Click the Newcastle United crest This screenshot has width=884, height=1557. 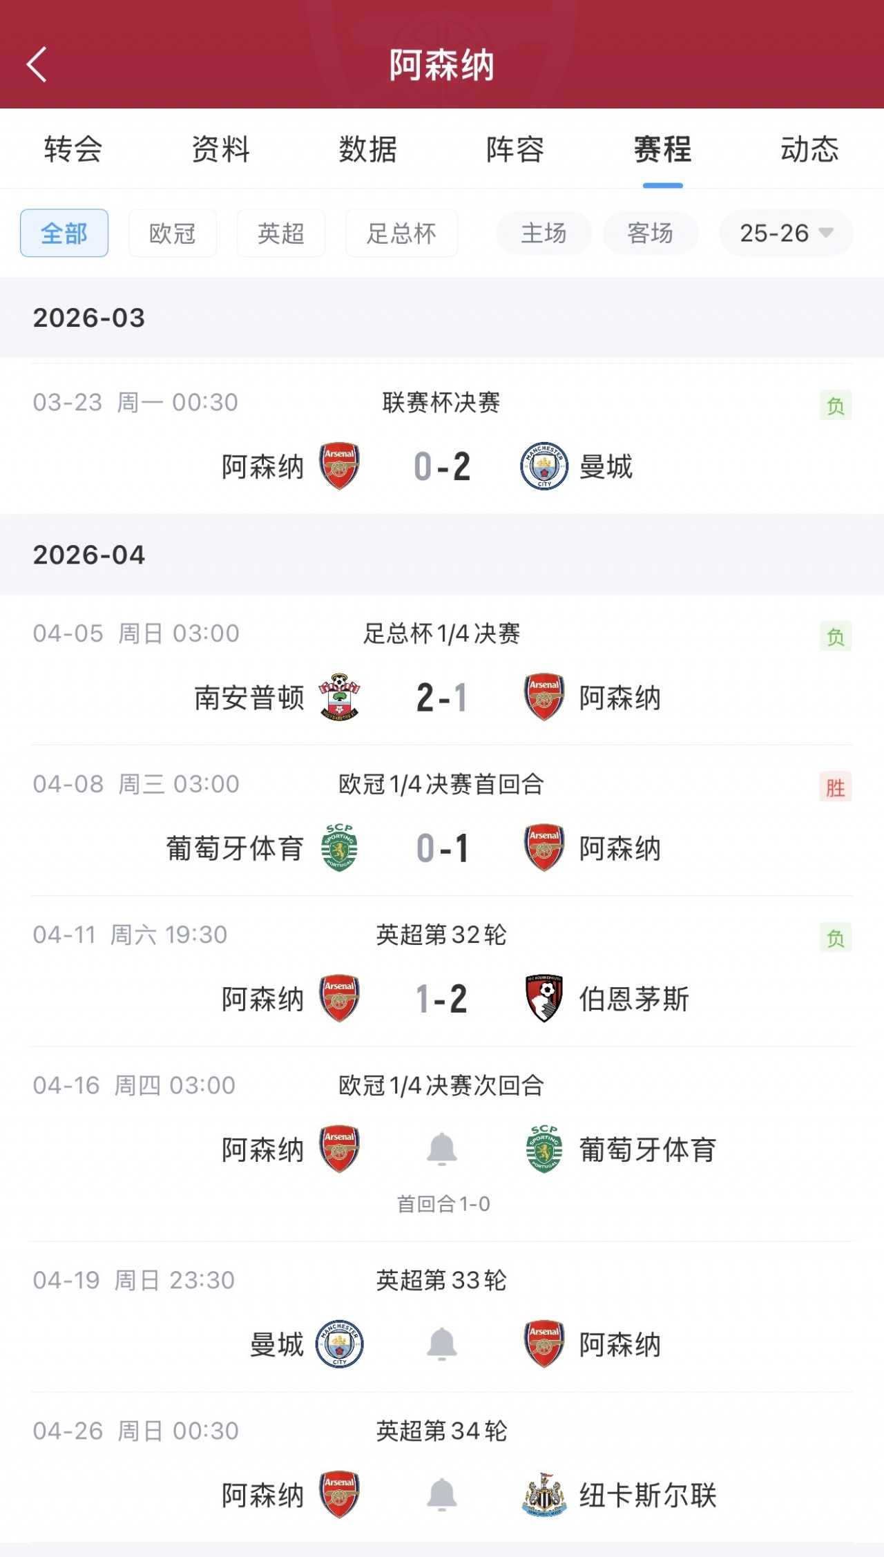click(x=544, y=1495)
